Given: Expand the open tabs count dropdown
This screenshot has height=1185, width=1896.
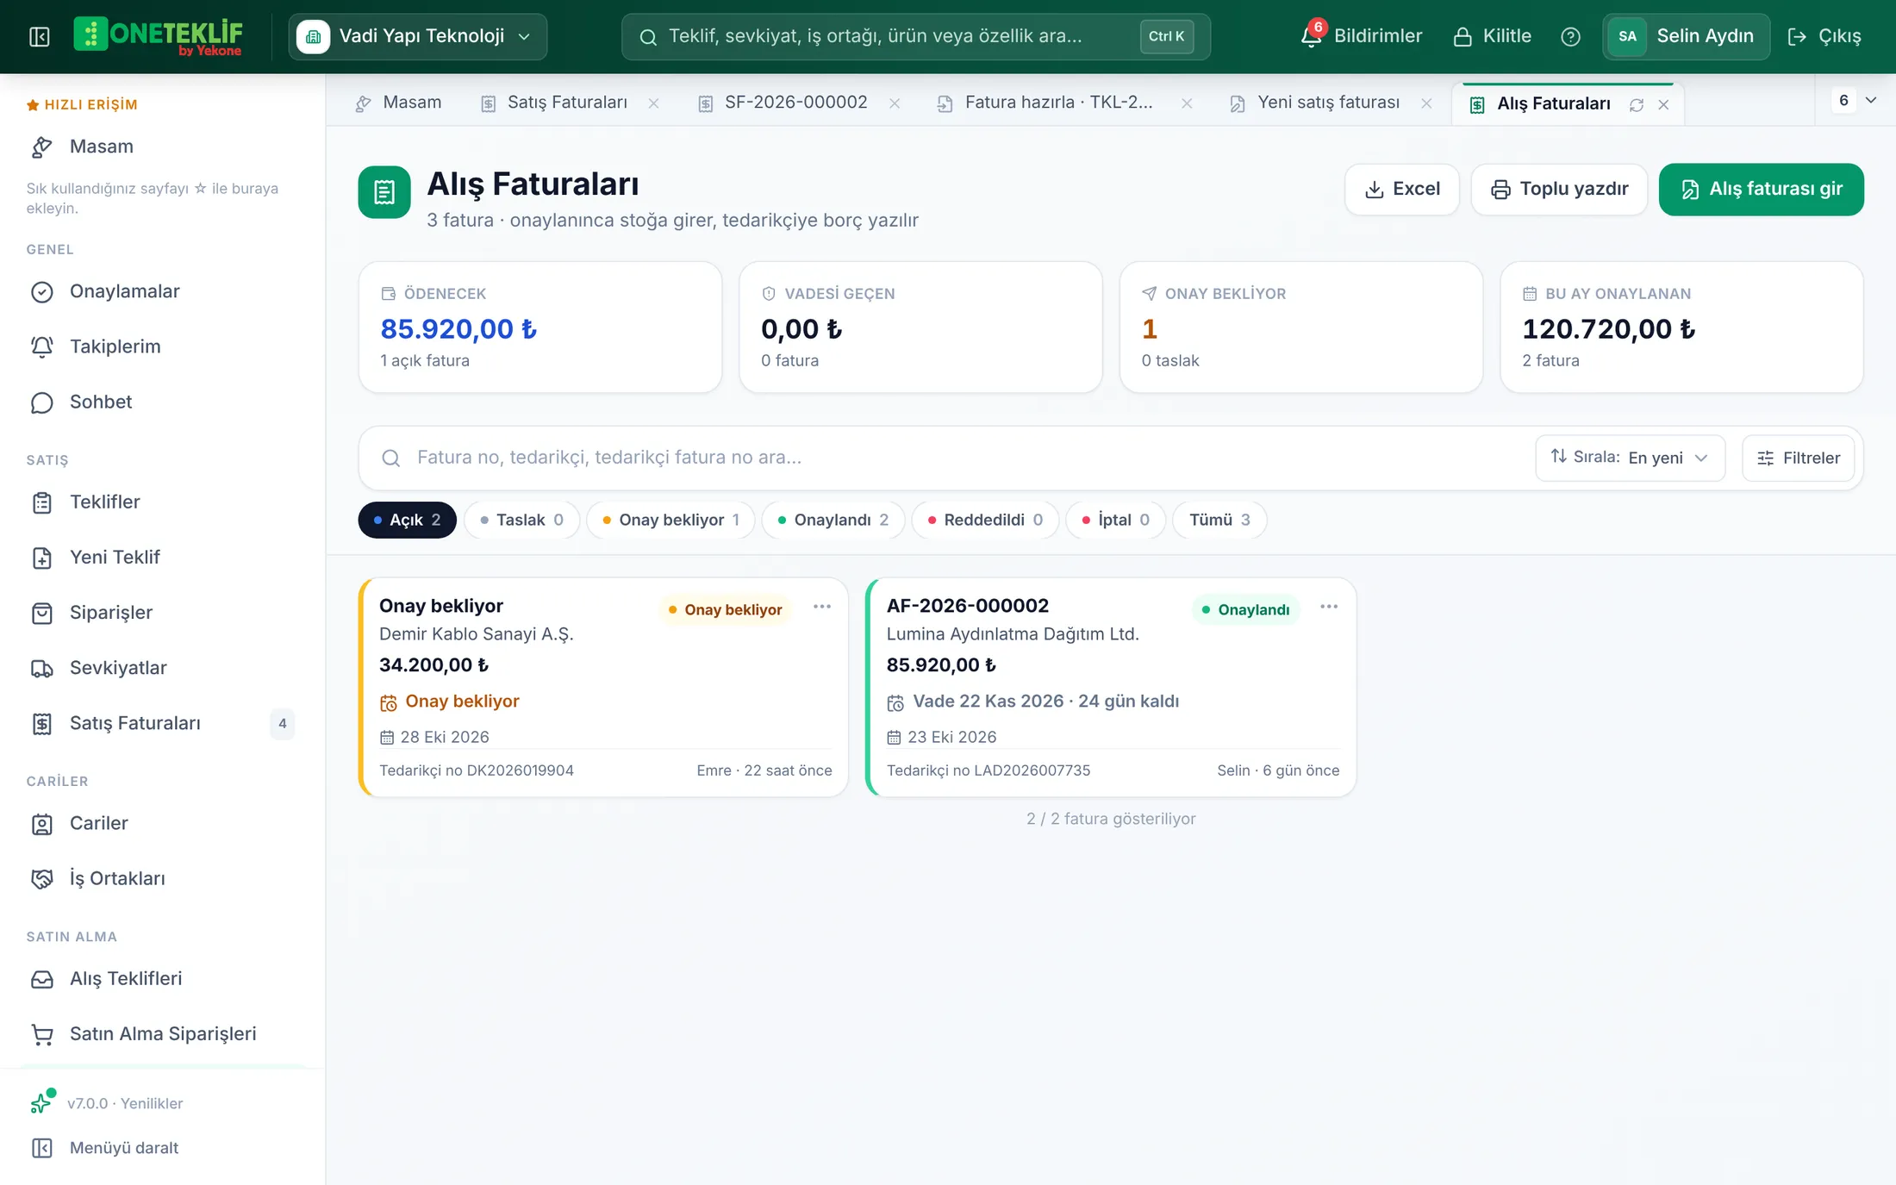Looking at the screenshot, I should click(x=1855, y=100).
